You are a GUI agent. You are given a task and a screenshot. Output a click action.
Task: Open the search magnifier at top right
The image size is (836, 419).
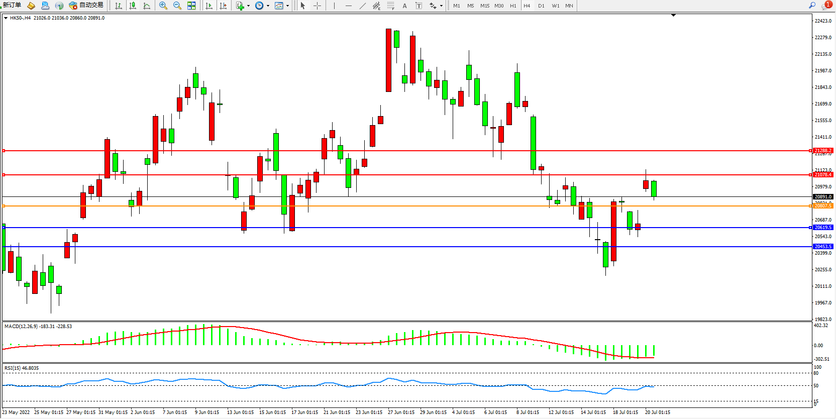812,6
